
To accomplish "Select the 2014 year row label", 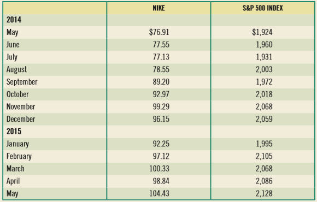I will [14, 20].
